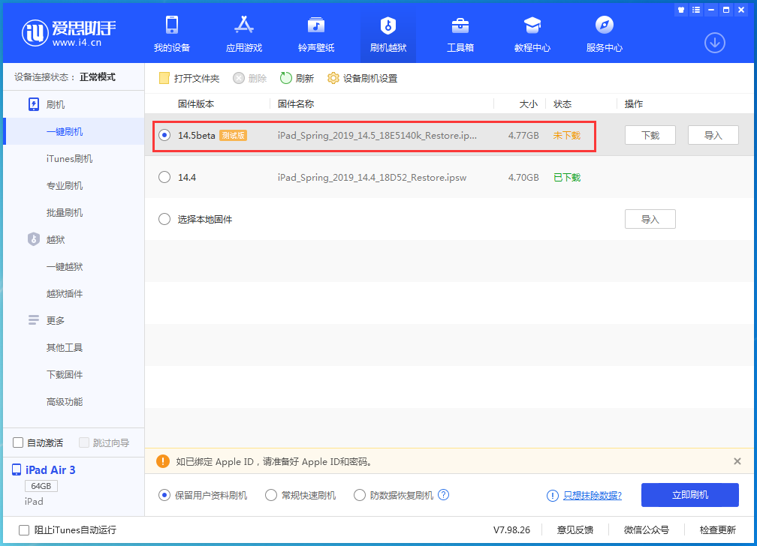The width and height of the screenshot is (757, 546).
Task: Click the 爱思助手 i4 logo
Action: [68, 33]
